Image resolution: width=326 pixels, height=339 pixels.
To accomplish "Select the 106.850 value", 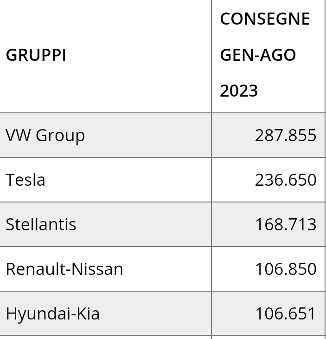I will click(x=286, y=269).
